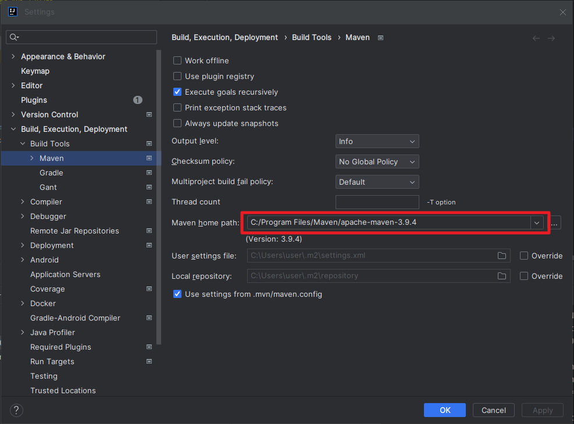Screen dimensions: 574x424
Task: Select Trusted Locations settings
Action: click(63, 390)
